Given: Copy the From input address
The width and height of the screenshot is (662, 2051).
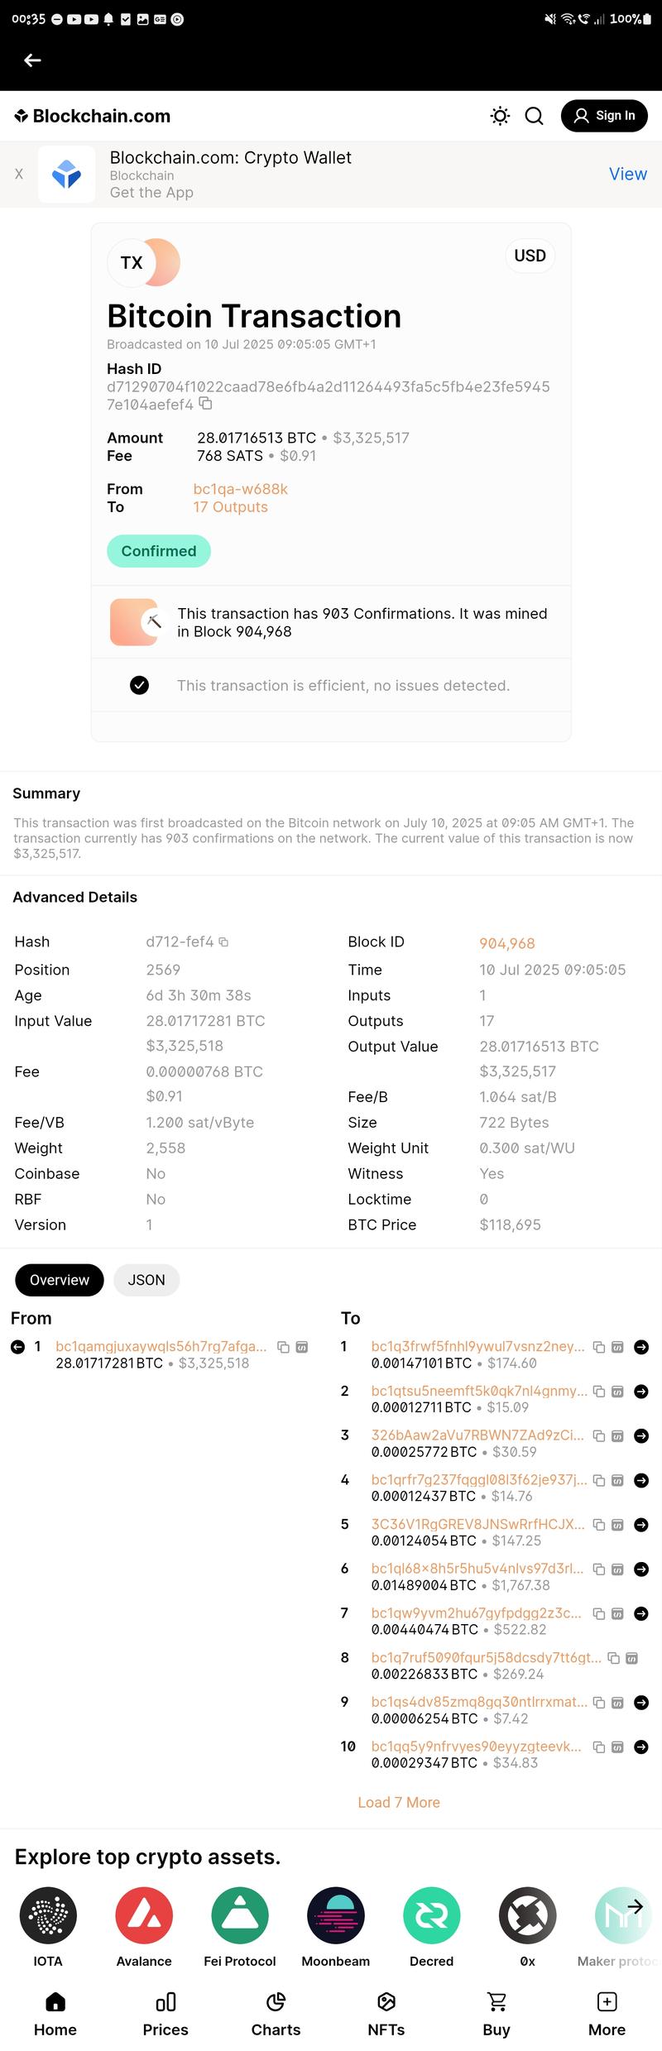Looking at the screenshot, I should pos(283,1347).
